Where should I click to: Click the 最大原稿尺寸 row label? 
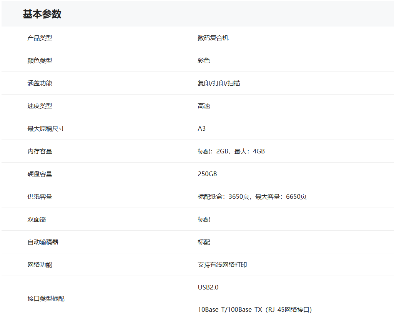pos(46,128)
